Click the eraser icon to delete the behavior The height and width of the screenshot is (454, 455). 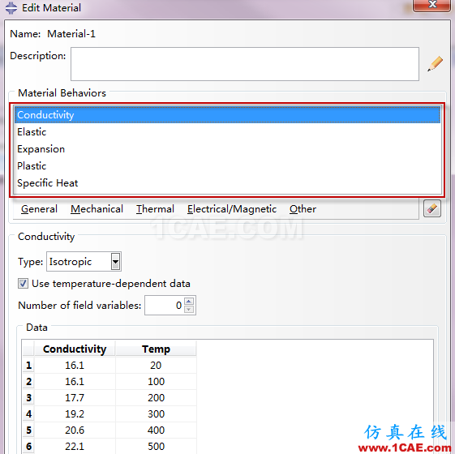click(432, 208)
